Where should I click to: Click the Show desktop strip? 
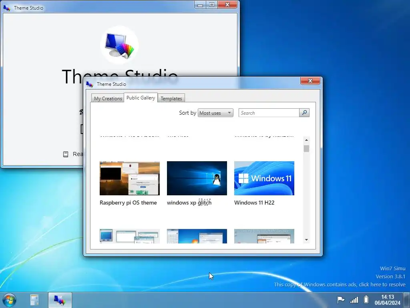[x=407, y=300]
